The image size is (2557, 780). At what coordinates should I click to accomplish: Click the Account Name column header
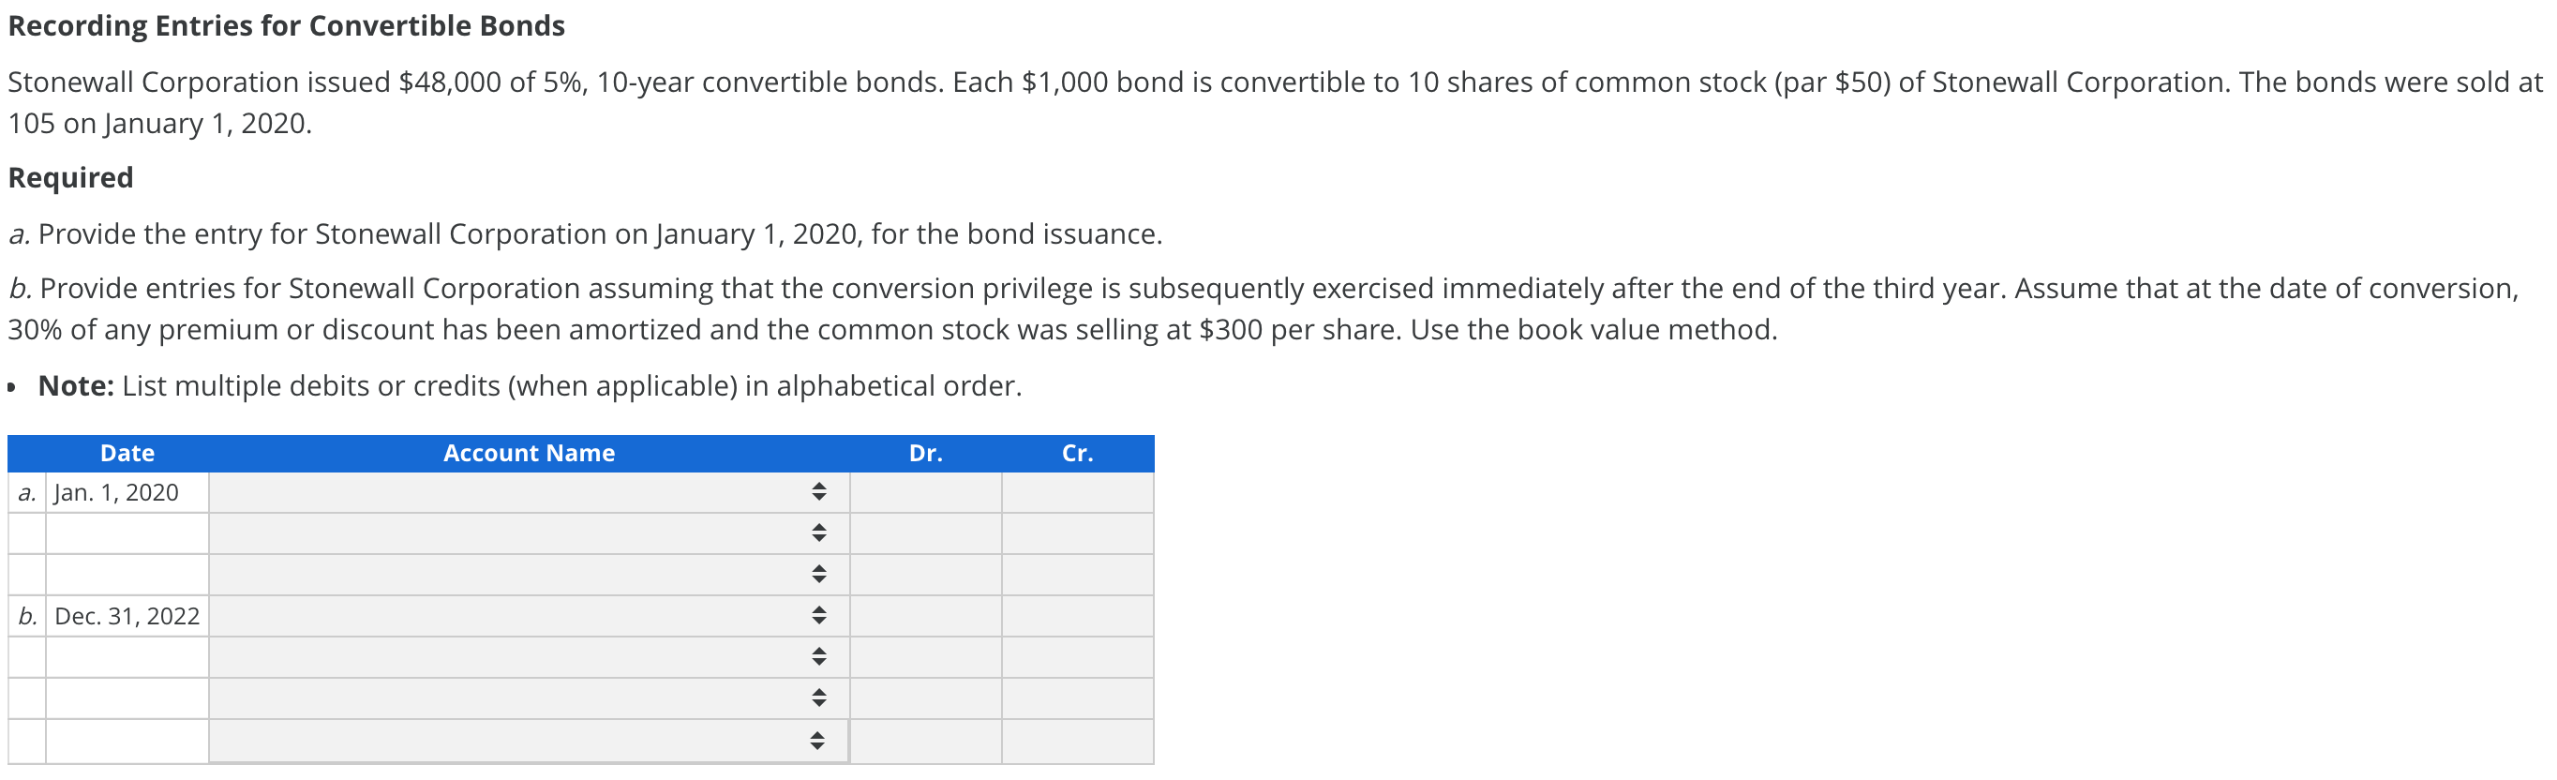[529, 453]
